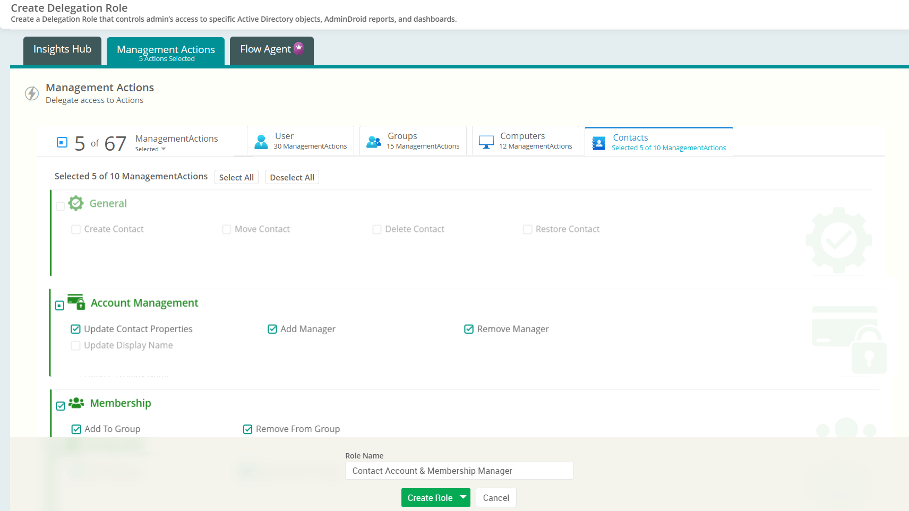Enable the Create Contact checkbox
The image size is (909, 511).
tap(76, 229)
